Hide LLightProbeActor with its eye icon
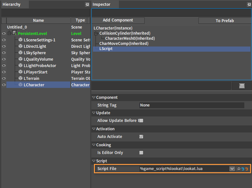 point(4,66)
